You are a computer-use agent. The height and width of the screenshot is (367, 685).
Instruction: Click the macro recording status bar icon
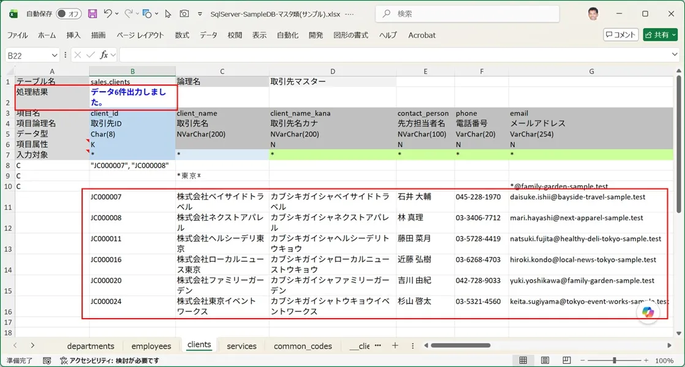(x=47, y=360)
